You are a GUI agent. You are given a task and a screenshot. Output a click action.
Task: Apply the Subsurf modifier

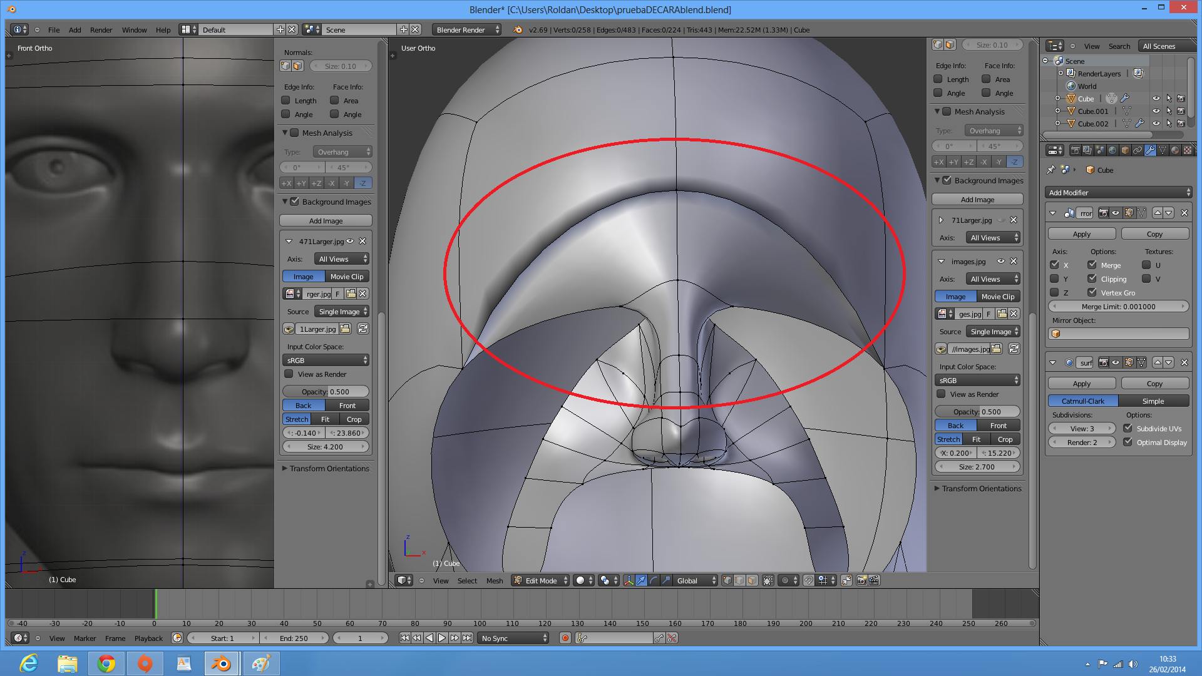(x=1081, y=383)
